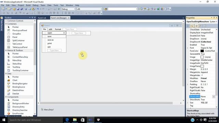The image size is (219, 123).
Task: Select the Chart tool in Toolbox
Action: point(15,80)
